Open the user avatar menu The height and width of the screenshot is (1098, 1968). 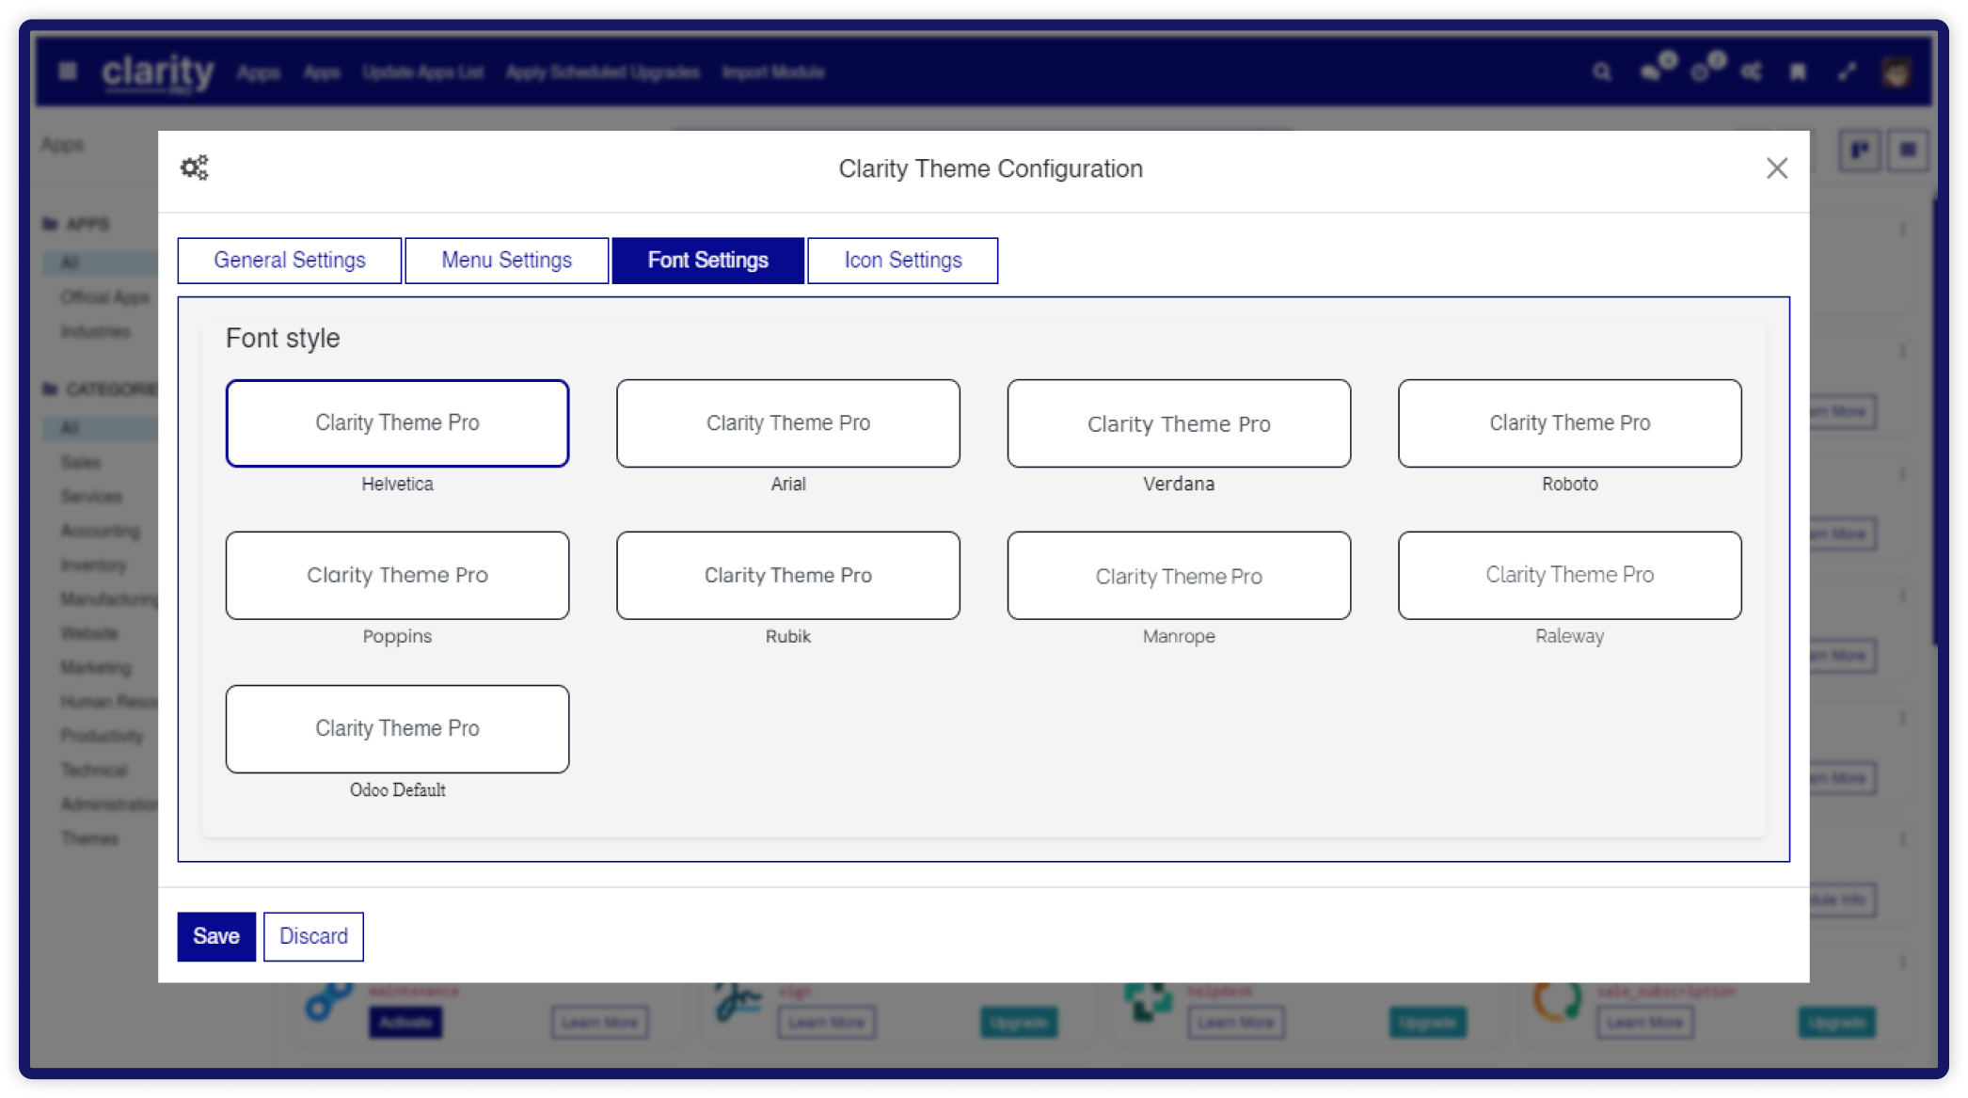pyautogui.click(x=1897, y=72)
